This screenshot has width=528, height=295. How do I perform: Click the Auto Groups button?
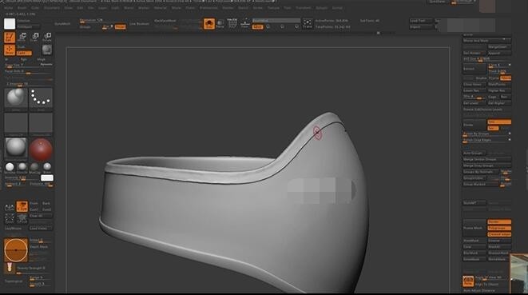point(474,153)
